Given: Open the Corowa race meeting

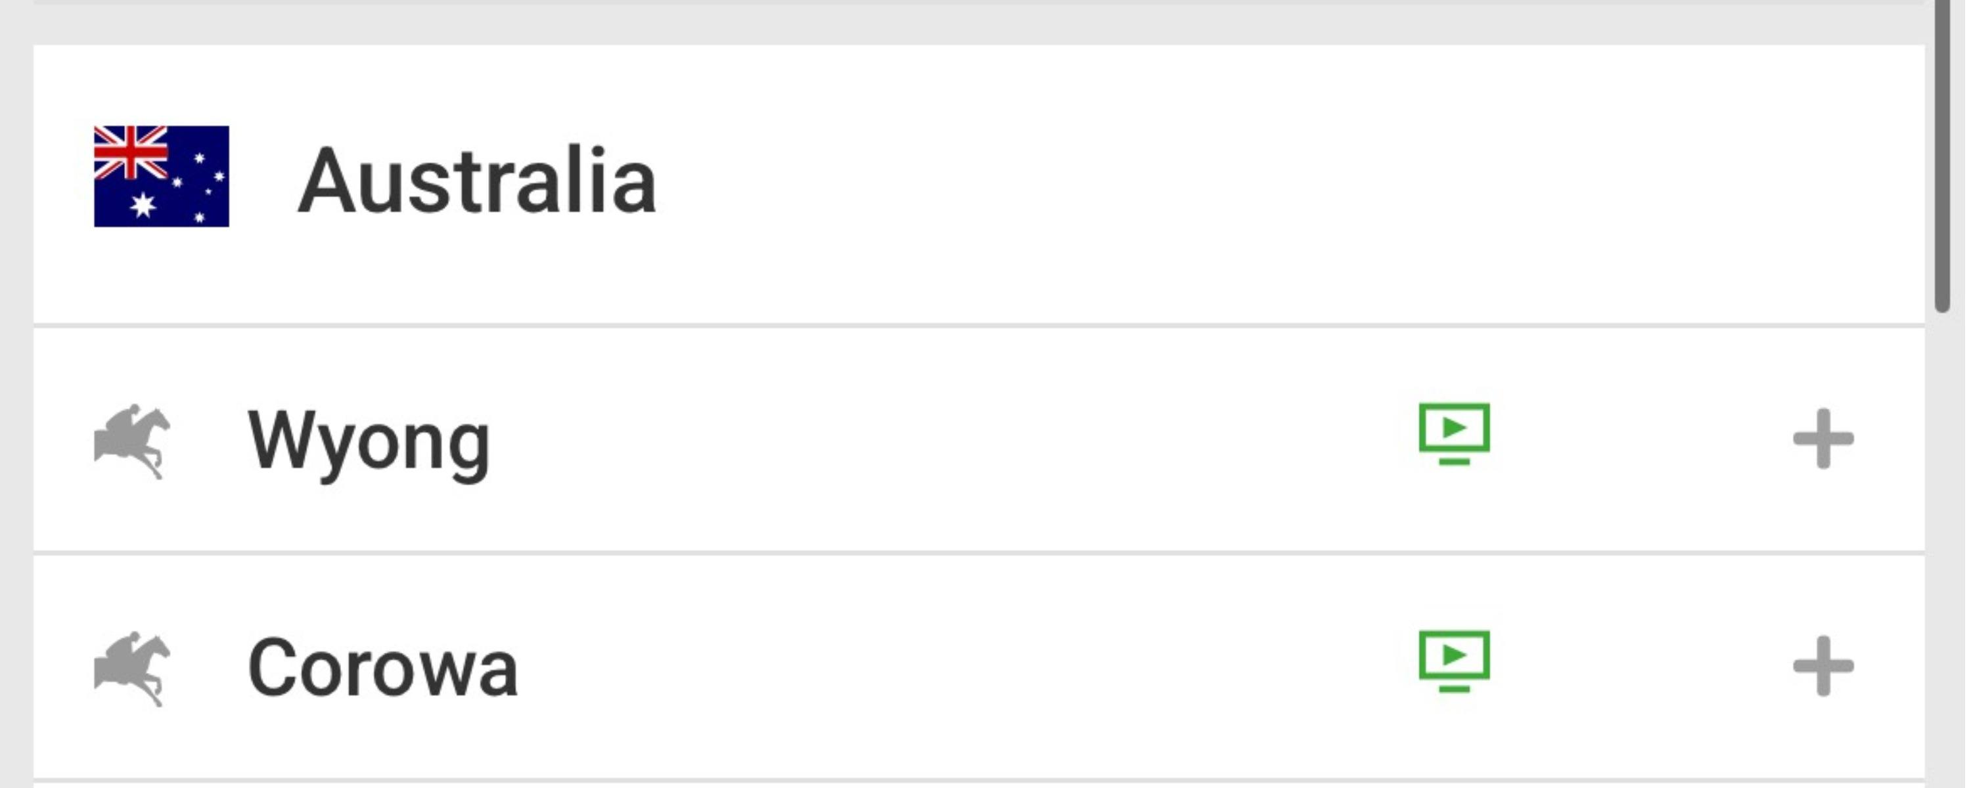Looking at the screenshot, I should [382, 668].
